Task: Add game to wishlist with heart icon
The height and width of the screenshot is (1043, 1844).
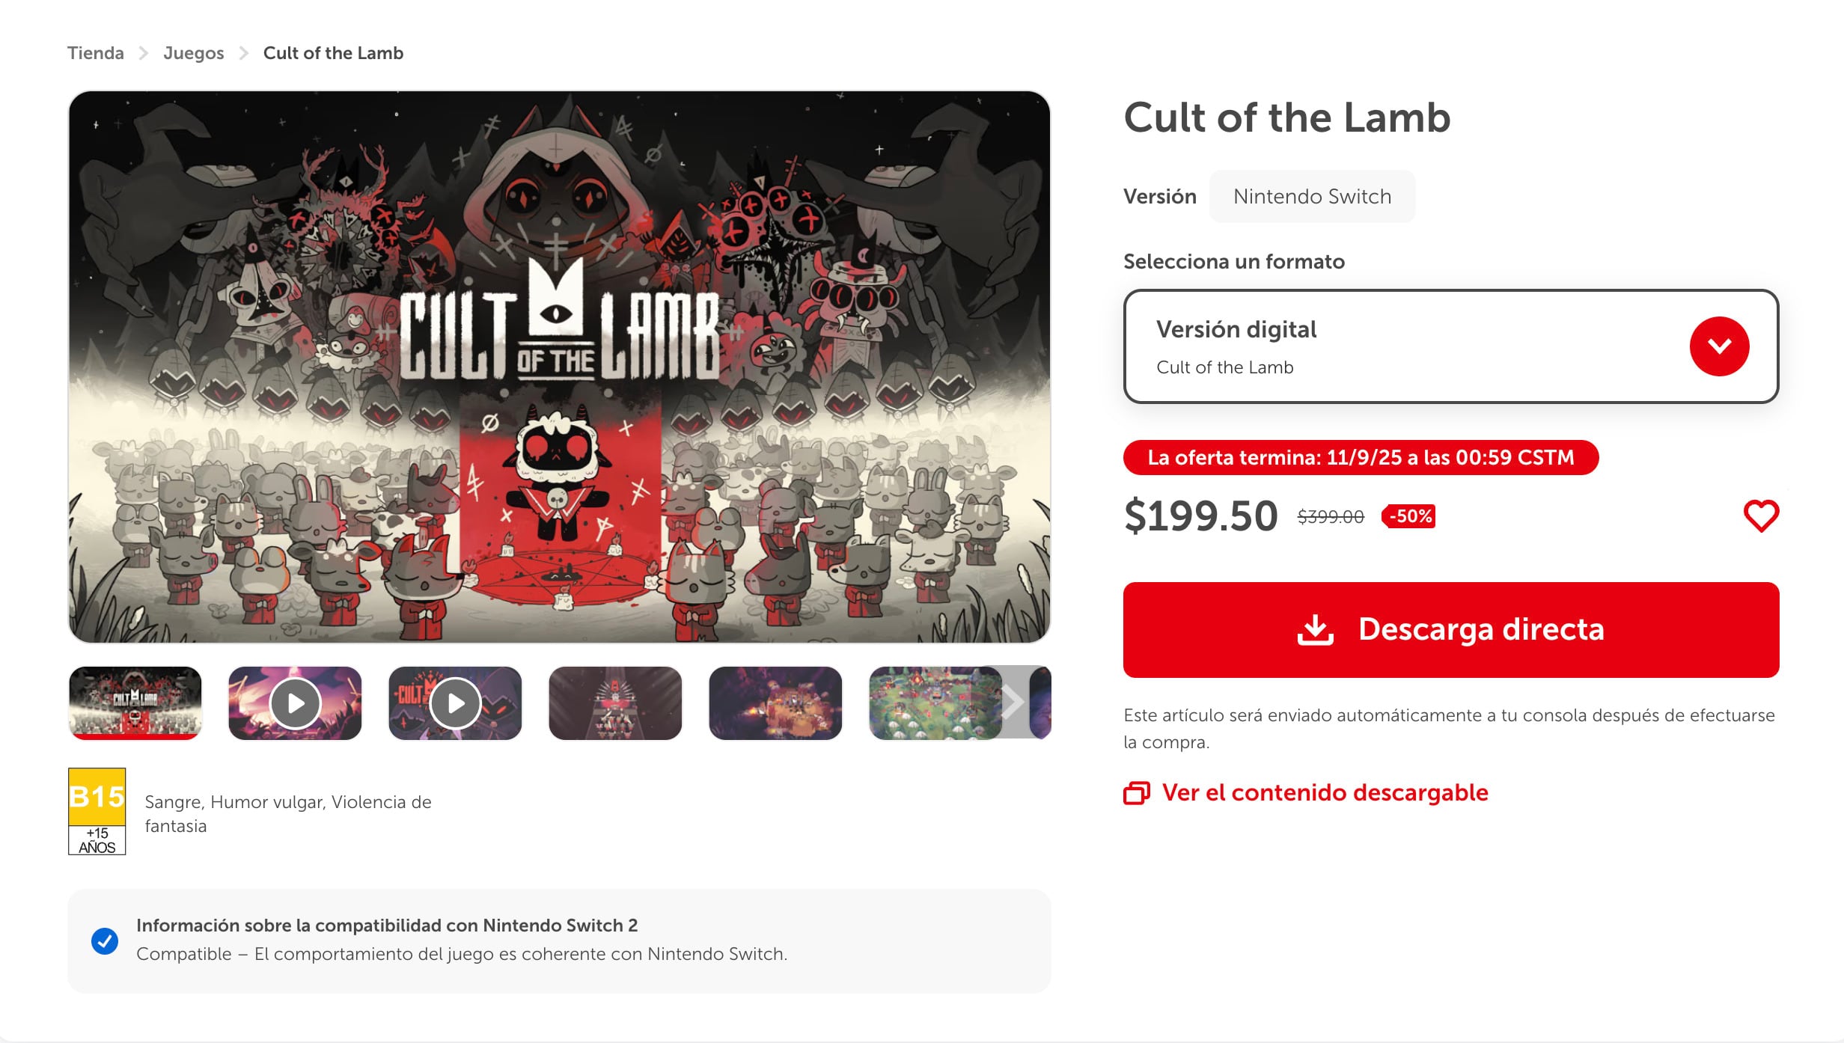Action: pyautogui.click(x=1761, y=516)
